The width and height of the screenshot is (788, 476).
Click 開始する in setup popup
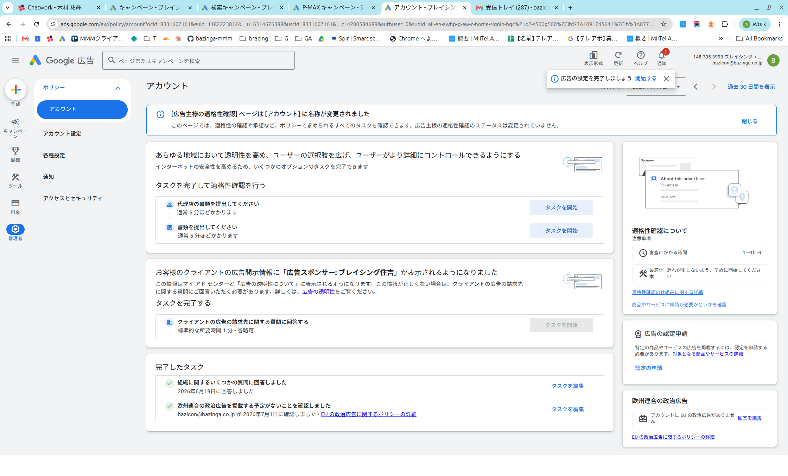coord(646,79)
